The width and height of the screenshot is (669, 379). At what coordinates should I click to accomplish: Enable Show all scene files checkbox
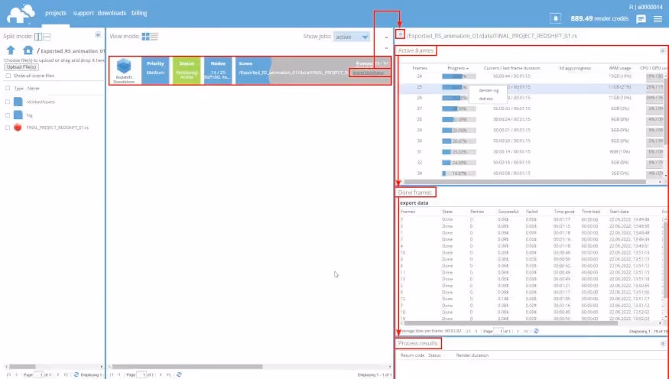click(x=8, y=76)
